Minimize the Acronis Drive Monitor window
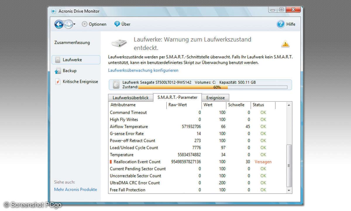Viewport: 351px width, 211px height. [273, 10]
